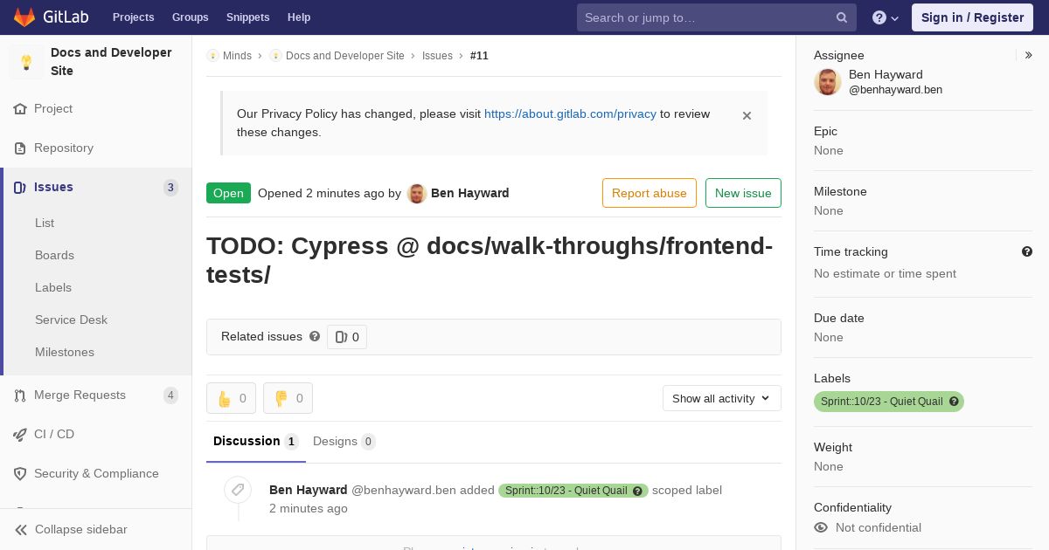This screenshot has width=1049, height=550.
Task: Click the Minds group avatar in breadcrumb
Action: (x=212, y=56)
